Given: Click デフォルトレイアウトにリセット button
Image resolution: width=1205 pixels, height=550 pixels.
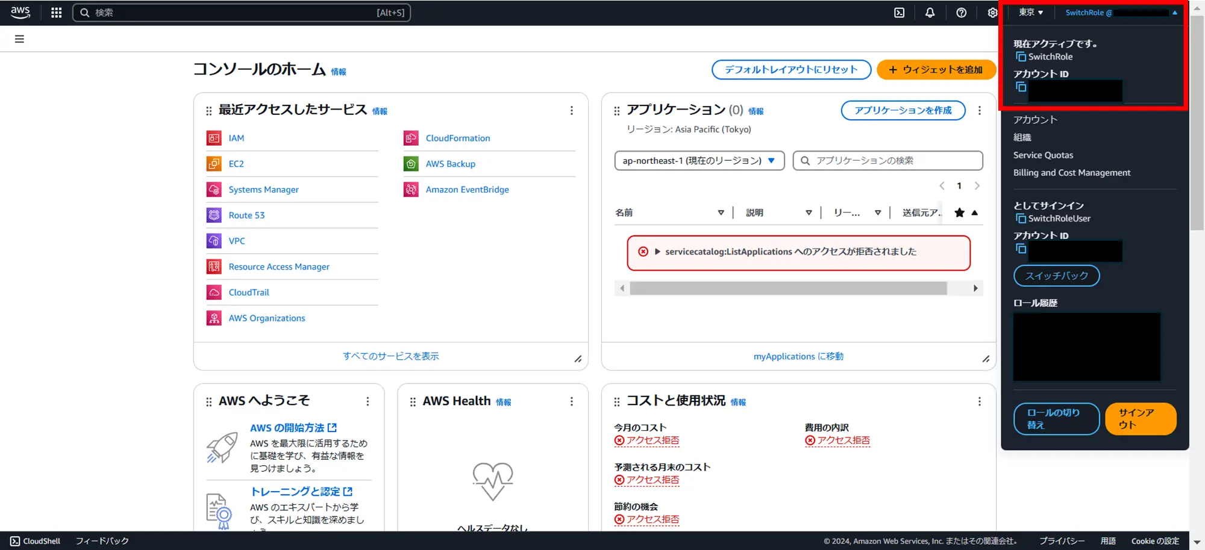Looking at the screenshot, I should [791, 70].
